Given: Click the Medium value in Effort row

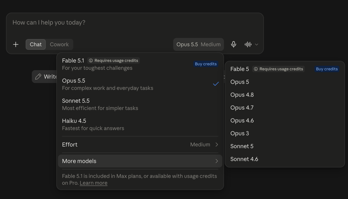Looking at the screenshot, I should (200, 144).
